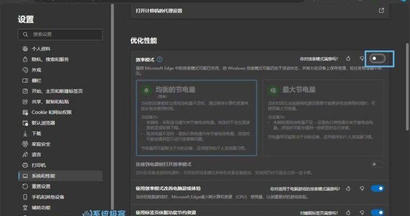The height and width of the screenshot is (216, 410).
Task: Click the 语言 icon
Action: 25,155
